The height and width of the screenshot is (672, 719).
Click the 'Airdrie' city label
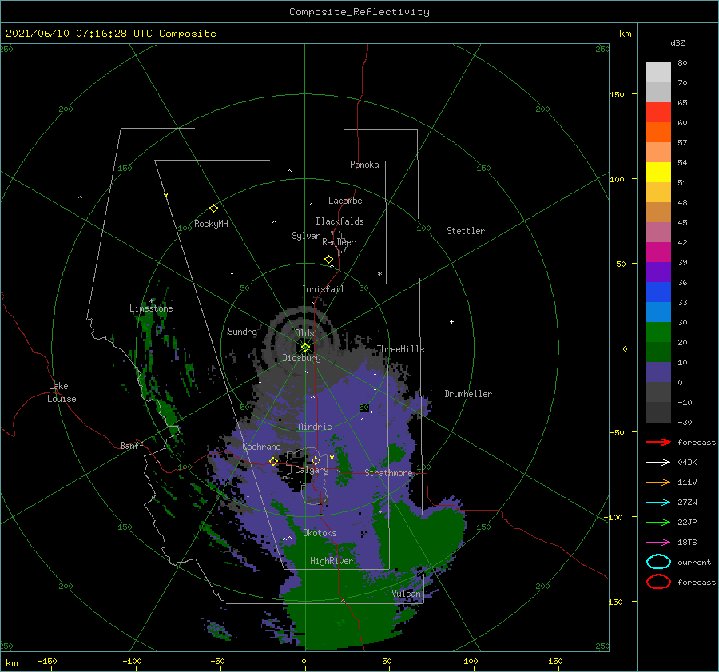pos(315,427)
